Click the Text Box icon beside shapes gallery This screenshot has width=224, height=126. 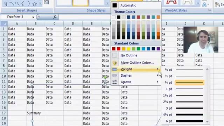(x=46, y=2)
